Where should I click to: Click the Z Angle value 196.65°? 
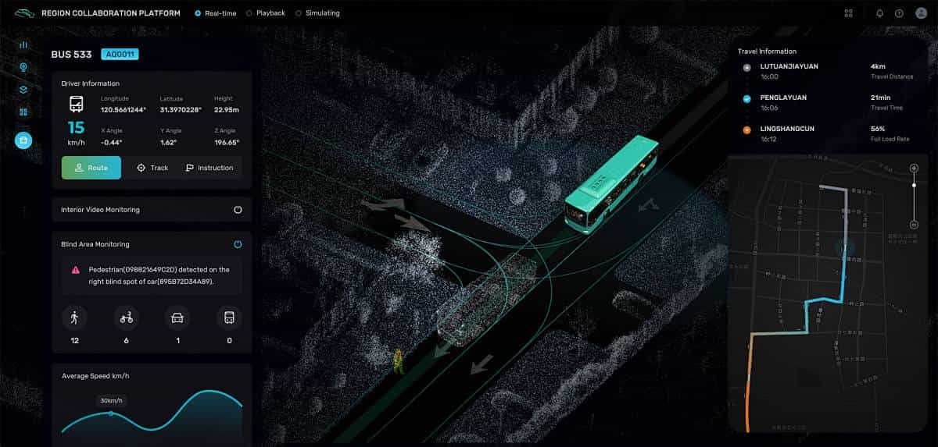(227, 142)
